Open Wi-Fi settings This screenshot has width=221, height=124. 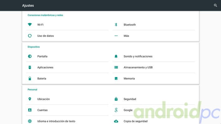(67, 25)
